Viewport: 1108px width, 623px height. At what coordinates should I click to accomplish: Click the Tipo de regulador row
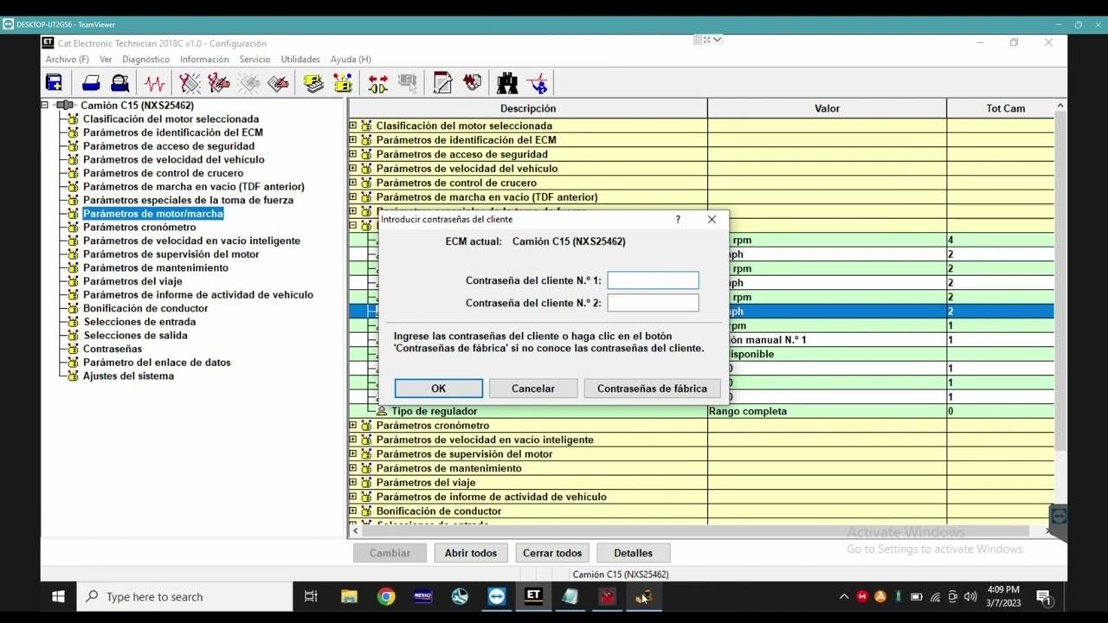click(x=701, y=411)
